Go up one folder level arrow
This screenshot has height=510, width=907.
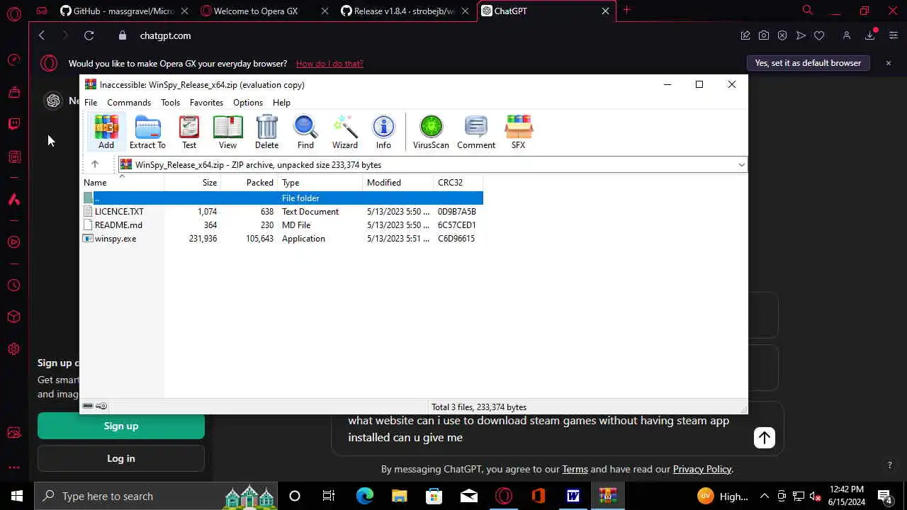(x=94, y=164)
